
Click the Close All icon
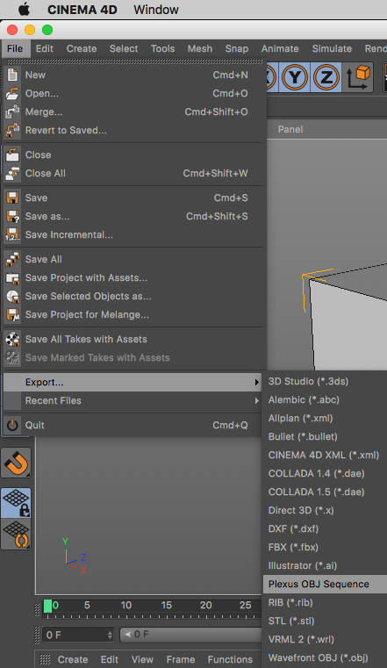click(12, 174)
